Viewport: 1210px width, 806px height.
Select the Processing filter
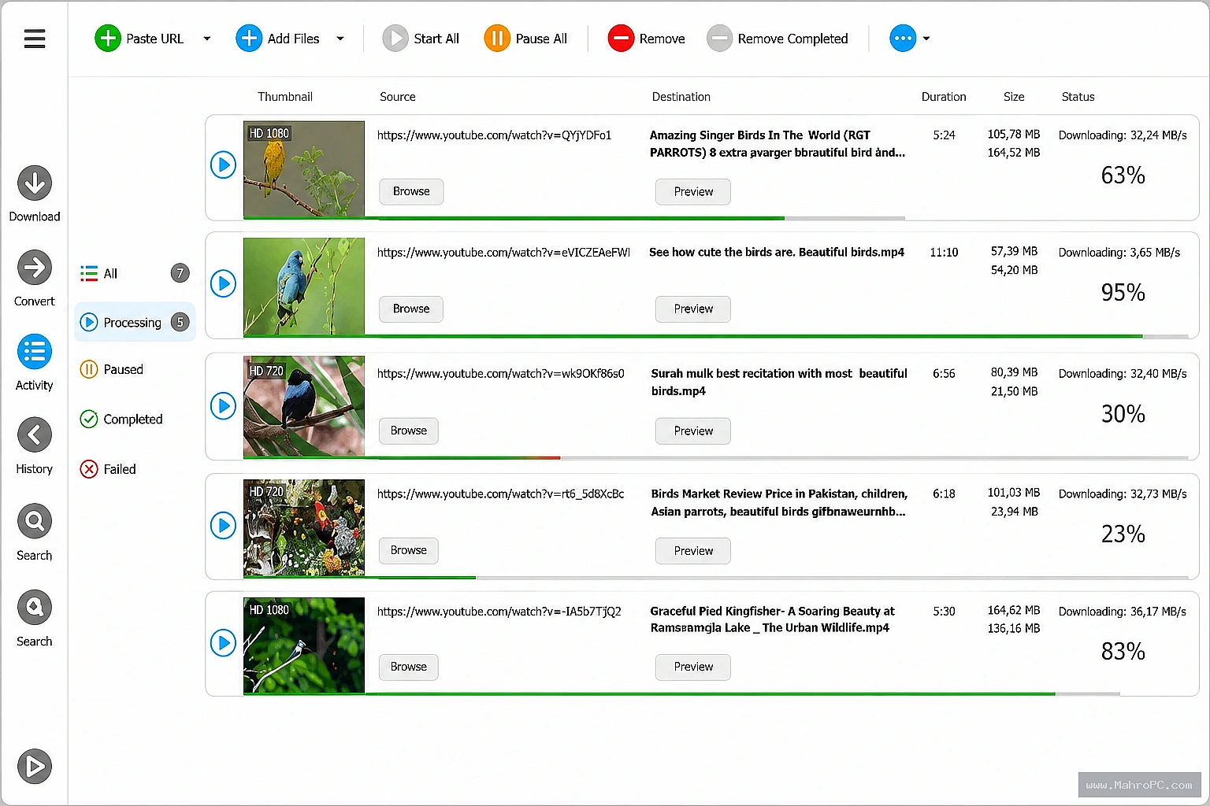tap(135, 322)
